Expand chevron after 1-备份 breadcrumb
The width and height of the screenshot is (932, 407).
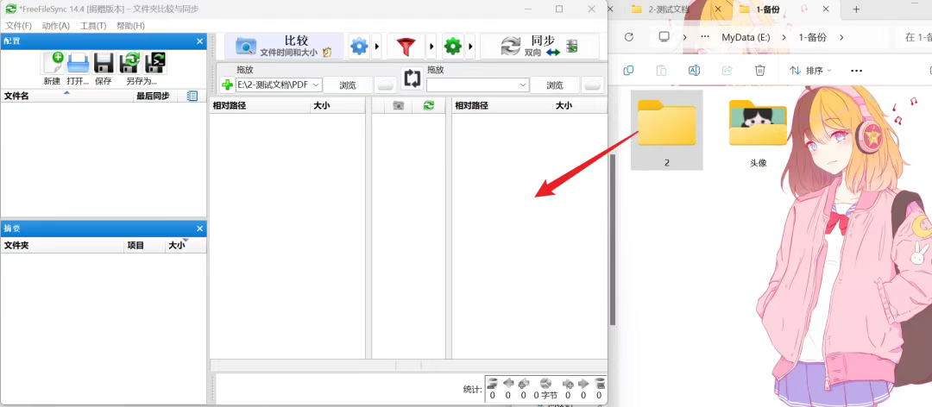click(841, 37)
